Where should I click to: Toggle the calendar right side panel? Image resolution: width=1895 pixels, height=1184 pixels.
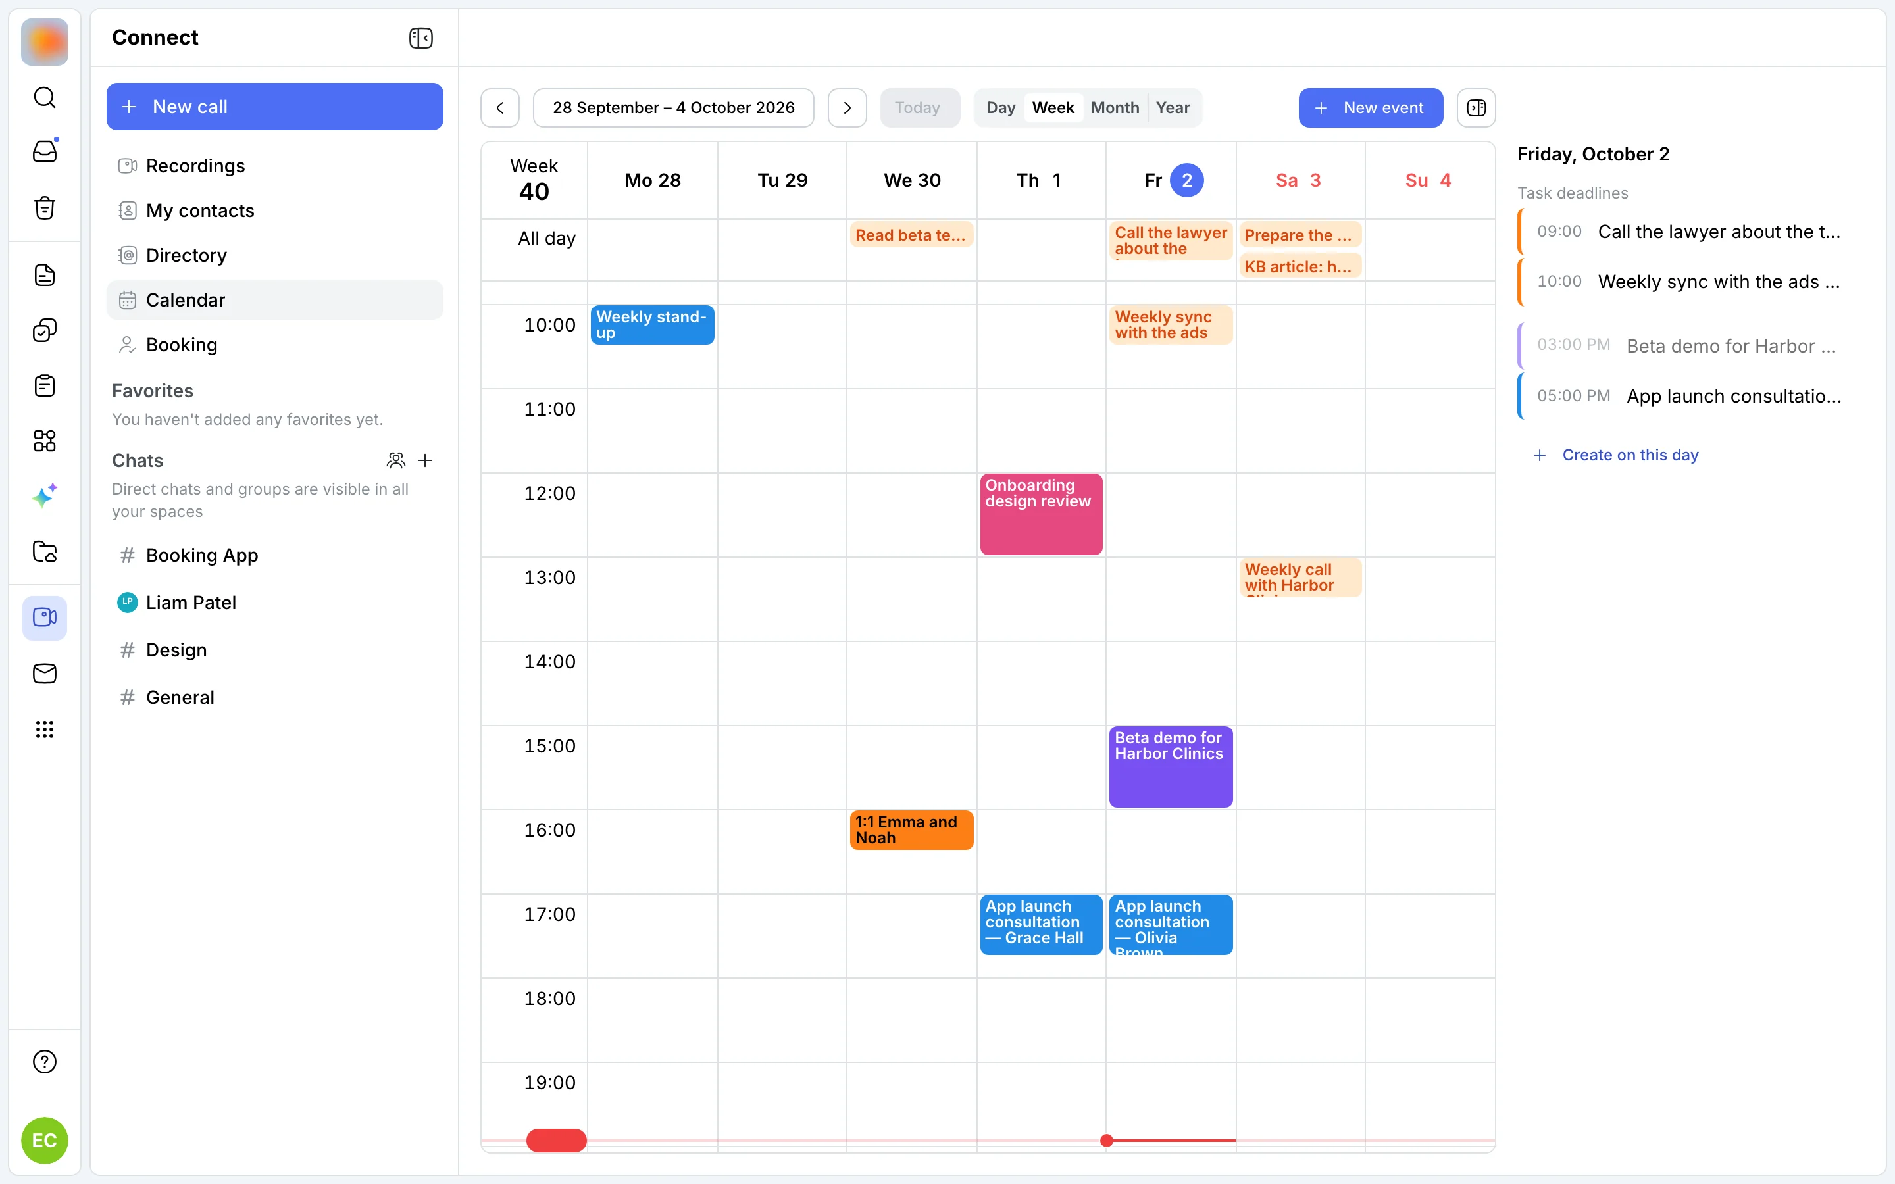(1476, 107)
